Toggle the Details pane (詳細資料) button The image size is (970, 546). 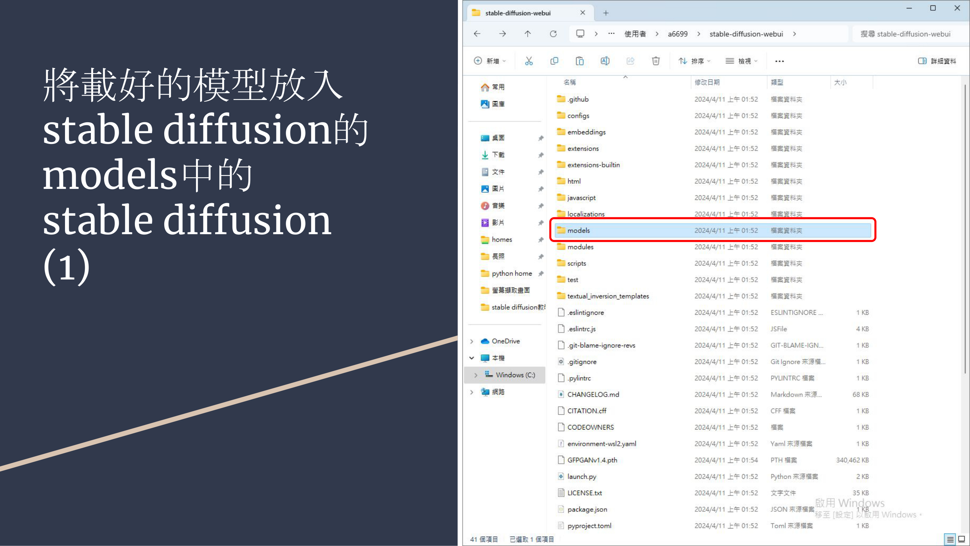click(x=937, y=61)
